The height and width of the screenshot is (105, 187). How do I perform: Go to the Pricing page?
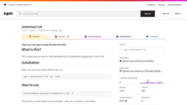point(161,5)
